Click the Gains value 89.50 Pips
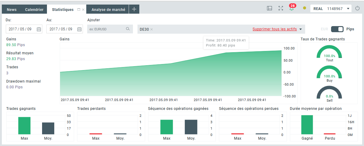This screenshot has width=364, height=146. coord(16,45)
